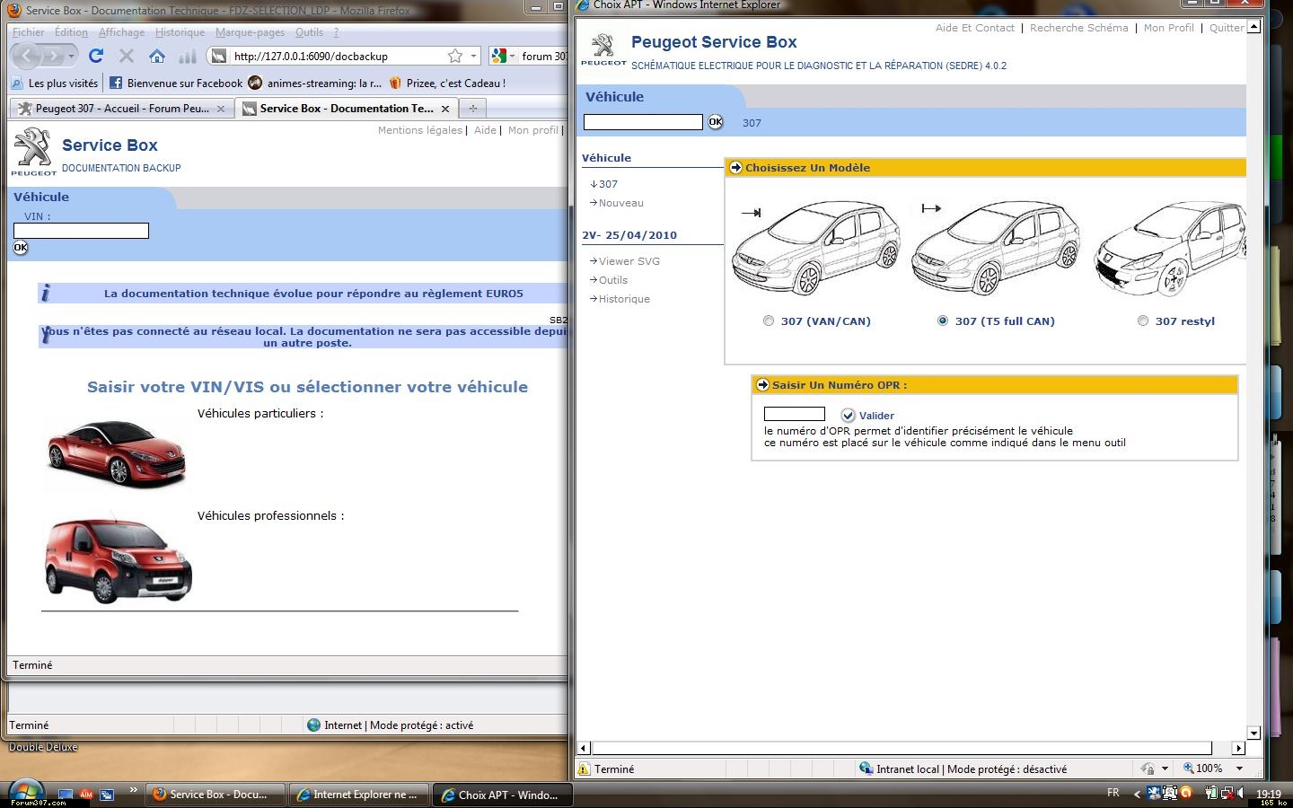
Task: Click Firefox back navigation button
Action: [x=26, y=56]
